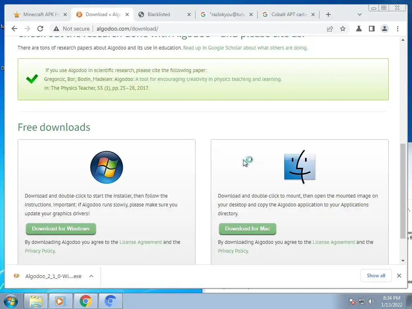This screenshot has width=412, height=309.
Task: Click the page scrollbar down arrow
Action: tap(403, 261)
